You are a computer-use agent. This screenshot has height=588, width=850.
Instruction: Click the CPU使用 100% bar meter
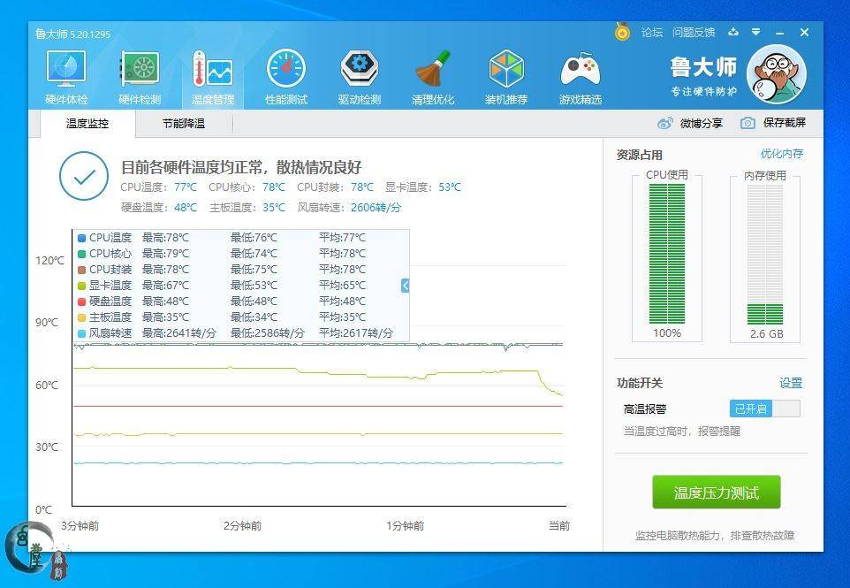click(x=667, y=254)
